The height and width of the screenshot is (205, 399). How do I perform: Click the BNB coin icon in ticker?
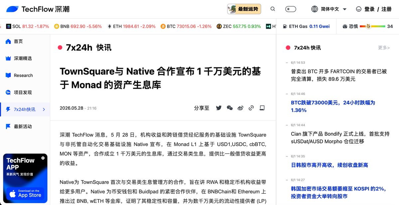pyautogui.click(x=57, y=26)
